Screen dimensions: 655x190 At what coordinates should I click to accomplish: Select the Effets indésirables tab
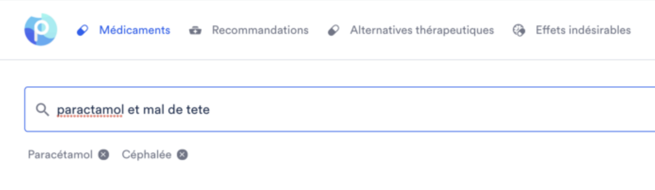583,30
